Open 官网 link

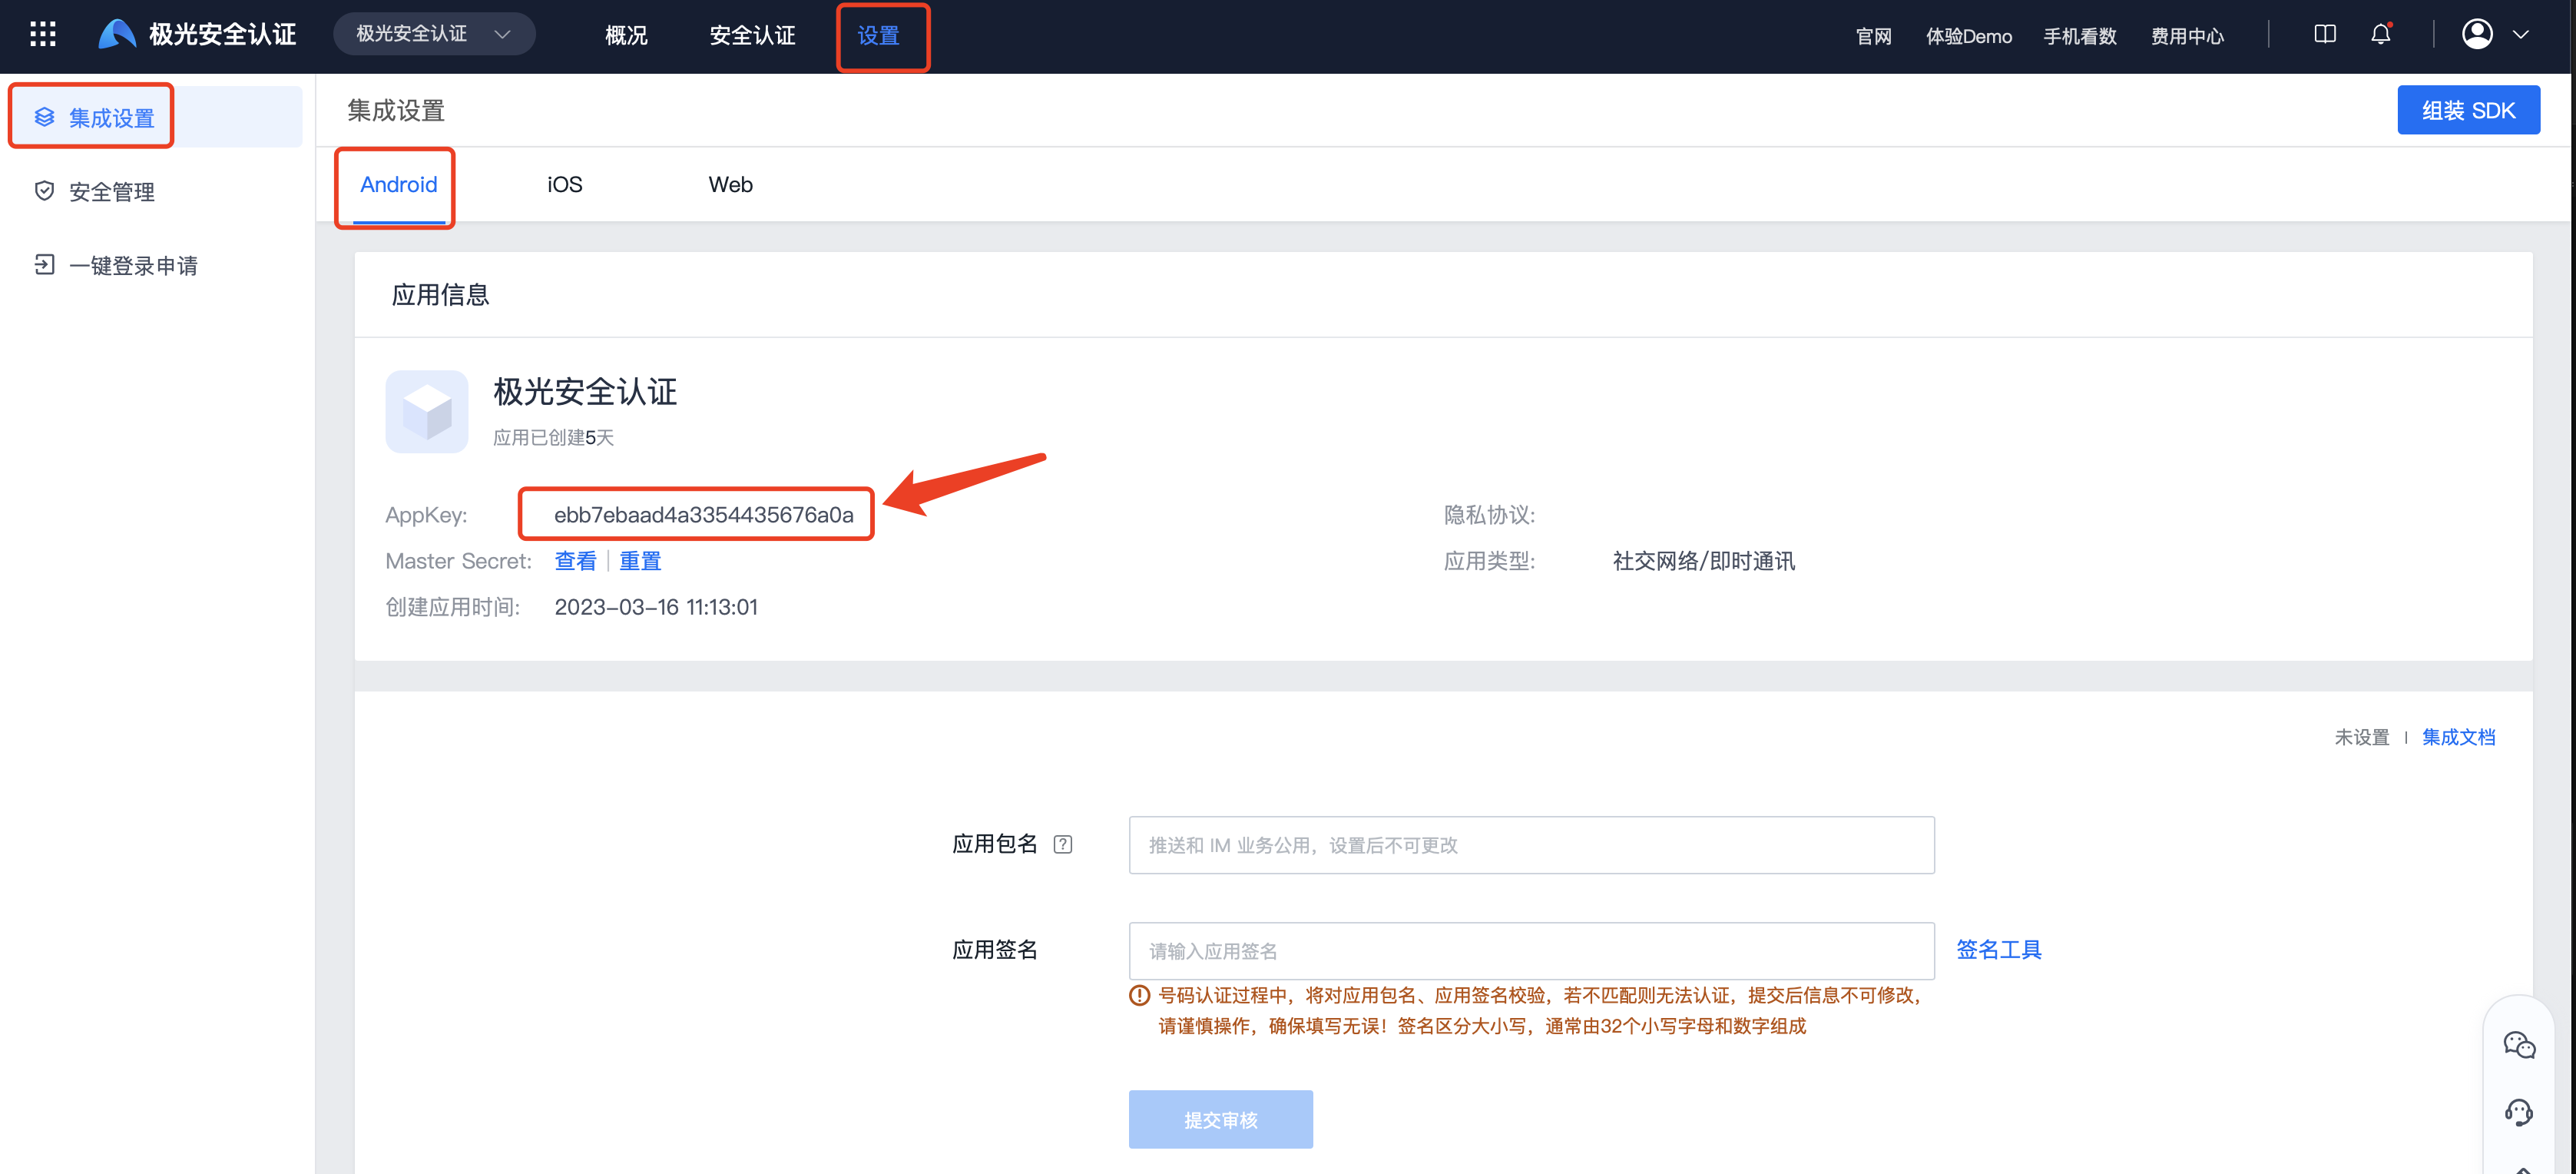click(x=1873, y=36)
